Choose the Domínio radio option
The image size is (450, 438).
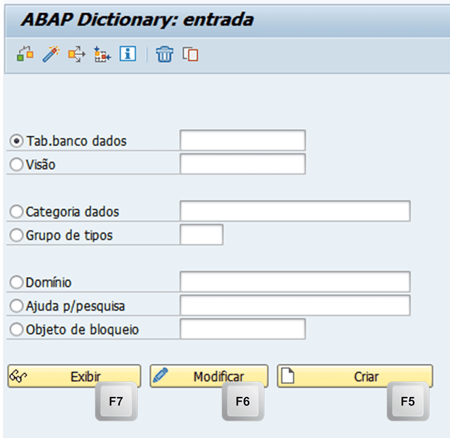[x=16, y=282]
